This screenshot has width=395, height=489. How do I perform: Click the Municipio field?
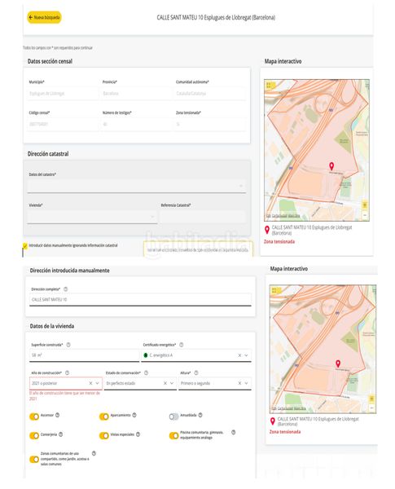tap(63, 93)
